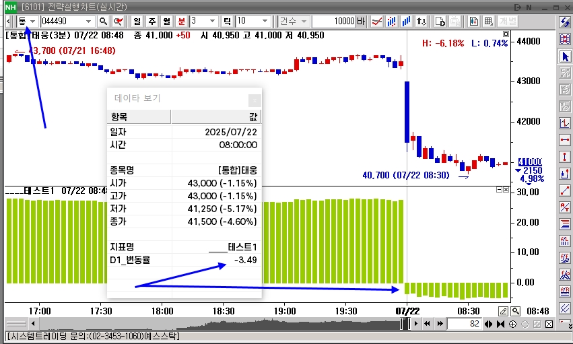Click the pencil edit icon below chart
Viewport: 573px width, 344px height.
click(x=503, y=311)
